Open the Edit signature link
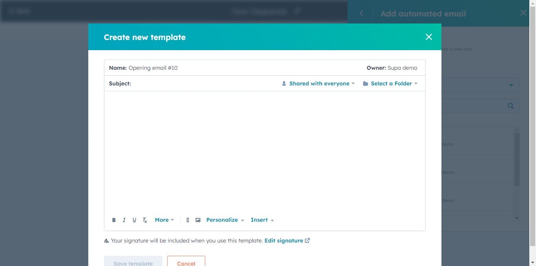 tap(284, 240)
